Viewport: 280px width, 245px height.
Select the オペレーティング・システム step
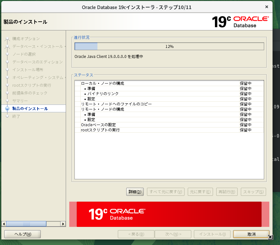coord(39,77)
